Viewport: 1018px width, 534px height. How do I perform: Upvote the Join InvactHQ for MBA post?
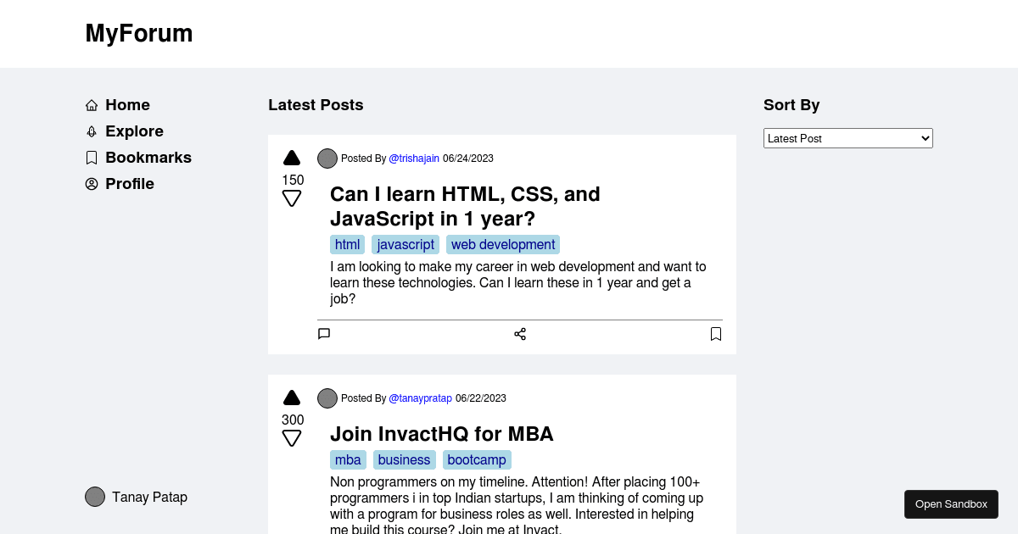[292, 398]
